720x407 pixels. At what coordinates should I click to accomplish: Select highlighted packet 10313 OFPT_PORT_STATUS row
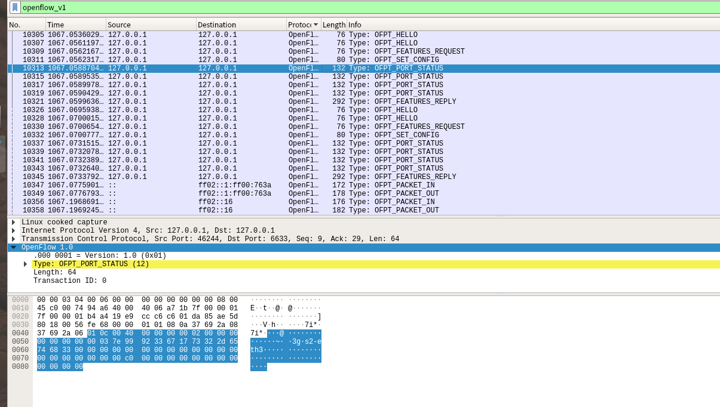pyautogui.click(x=364, y=68)
